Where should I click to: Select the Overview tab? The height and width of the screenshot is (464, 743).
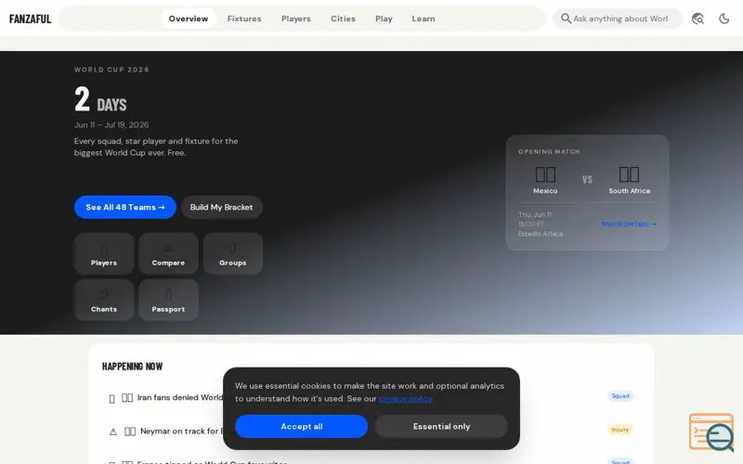(x=189, y=19)
